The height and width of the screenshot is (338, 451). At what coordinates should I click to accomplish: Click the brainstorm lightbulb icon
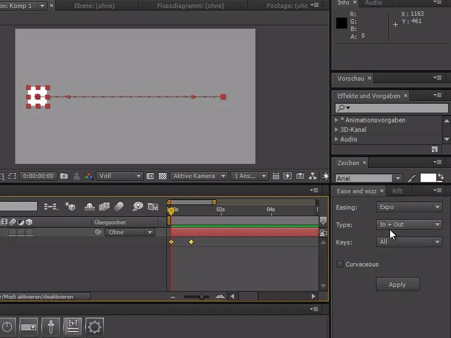click(x=138, y=206)
